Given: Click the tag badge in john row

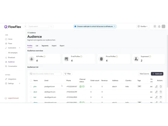Looking at the screenshot, I should click(139, 86).
